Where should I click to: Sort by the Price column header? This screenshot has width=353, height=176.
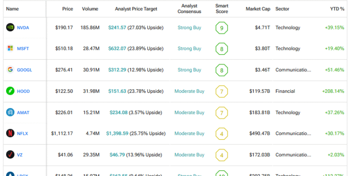pyautogui.click(x=67, y=9)
